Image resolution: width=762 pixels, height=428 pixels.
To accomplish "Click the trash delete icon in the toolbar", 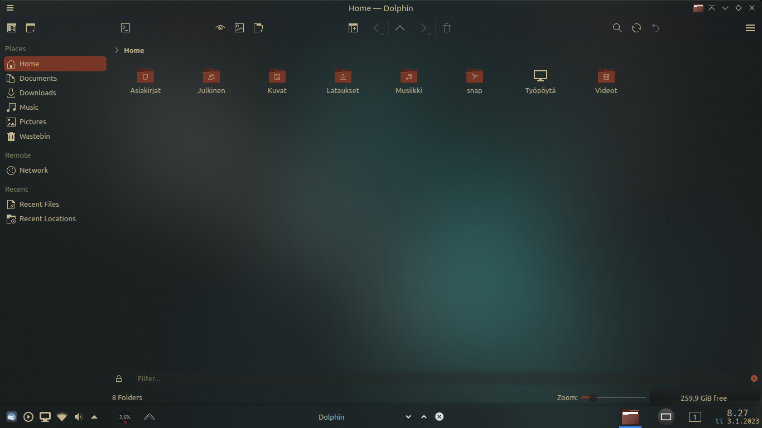I will coord(447,28).
